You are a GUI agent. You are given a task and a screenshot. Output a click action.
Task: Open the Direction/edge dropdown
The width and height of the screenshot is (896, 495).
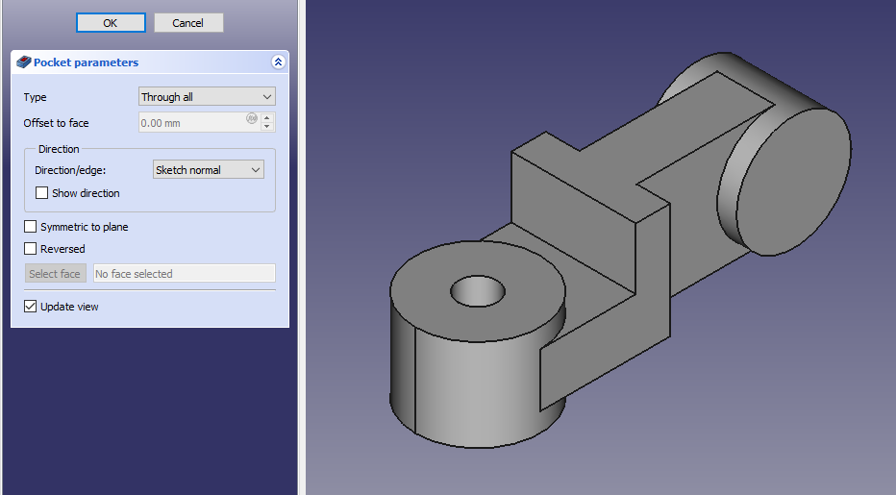tap(209, 170)
